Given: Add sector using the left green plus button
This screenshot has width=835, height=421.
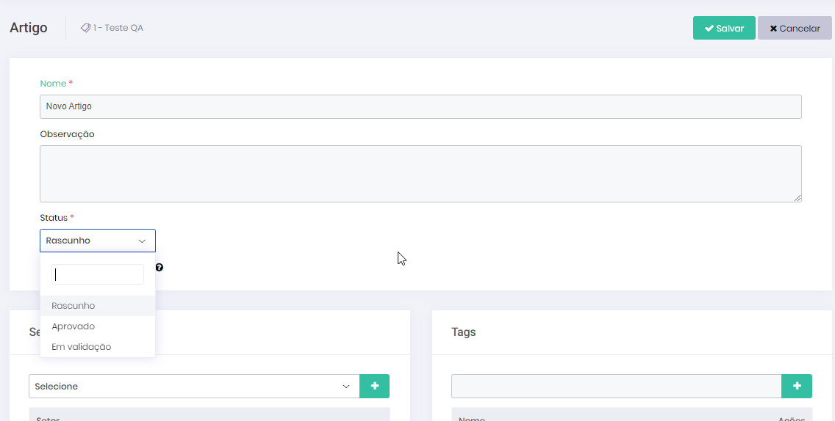Looking at the screenshot, I should [x=374, y=386].
